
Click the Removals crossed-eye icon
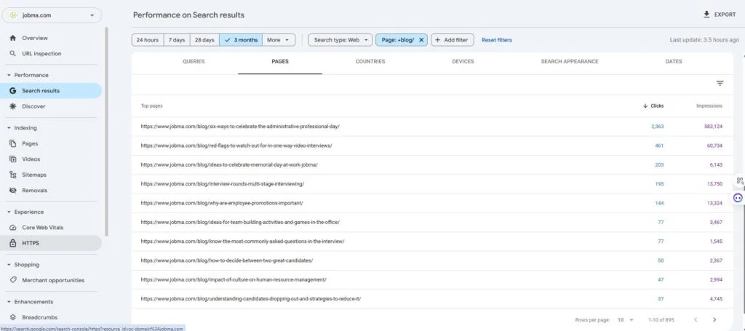coord(13,191)
